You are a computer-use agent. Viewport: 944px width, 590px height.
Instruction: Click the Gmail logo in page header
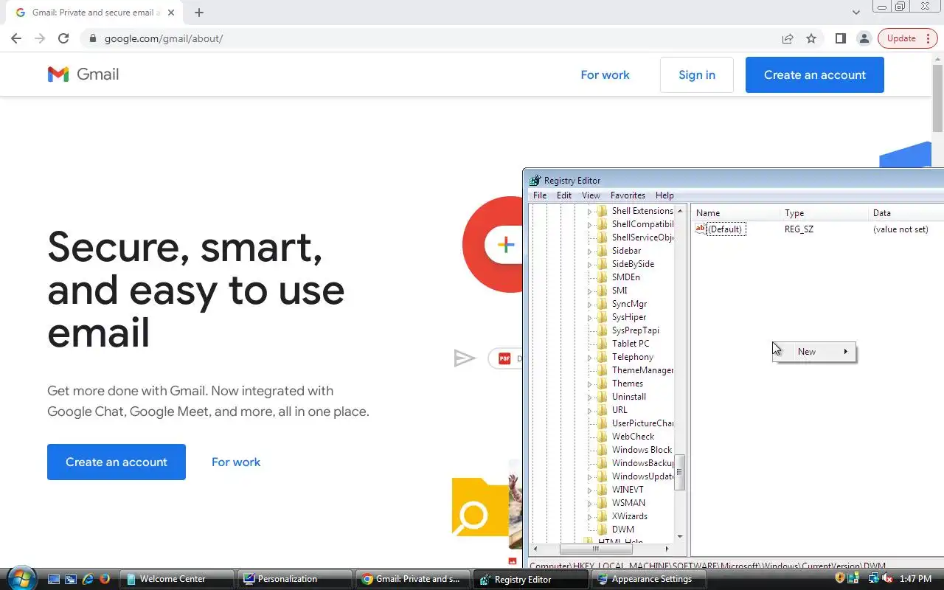(83, 74)
